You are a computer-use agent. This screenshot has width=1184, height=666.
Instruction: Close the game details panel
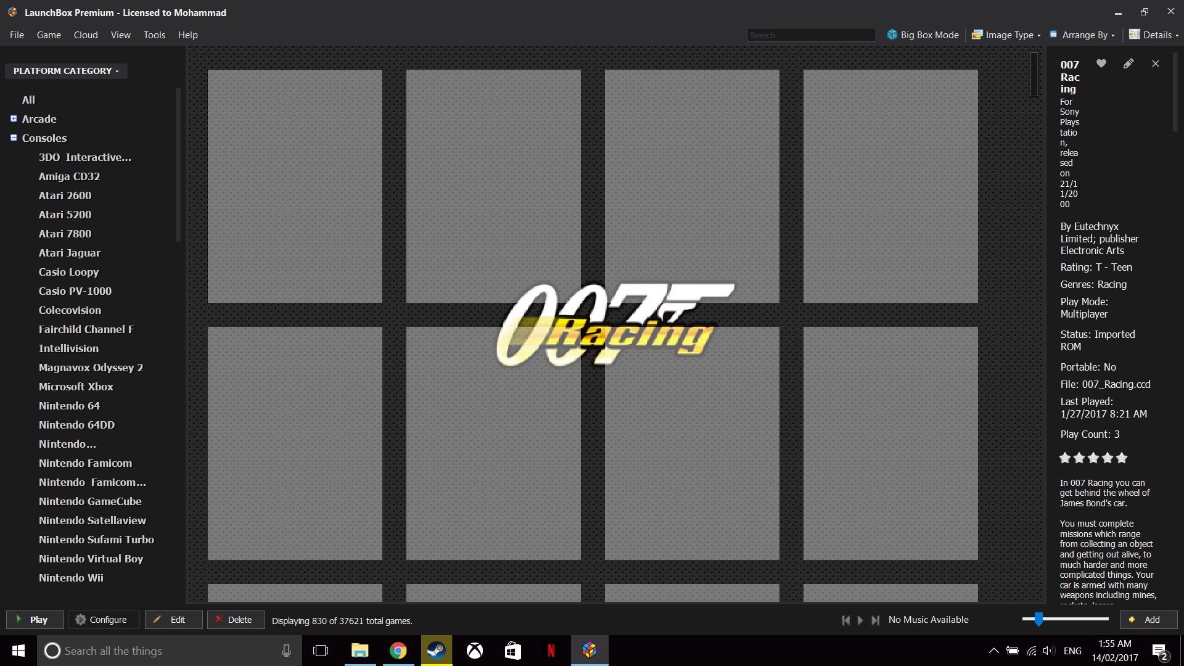coord(1156,64)
